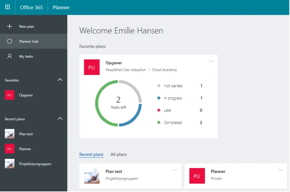Click the Planner app title in header
This screenshot has width=290, height=192.
(x=61, y=7)
